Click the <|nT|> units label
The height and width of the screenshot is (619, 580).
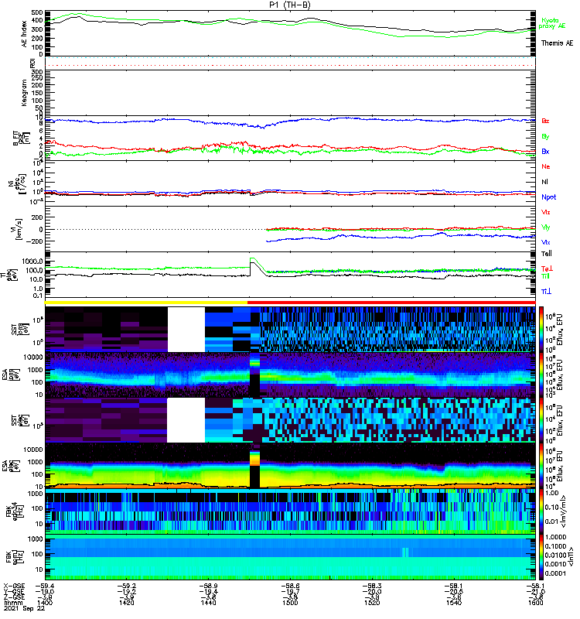coord(570,557)
